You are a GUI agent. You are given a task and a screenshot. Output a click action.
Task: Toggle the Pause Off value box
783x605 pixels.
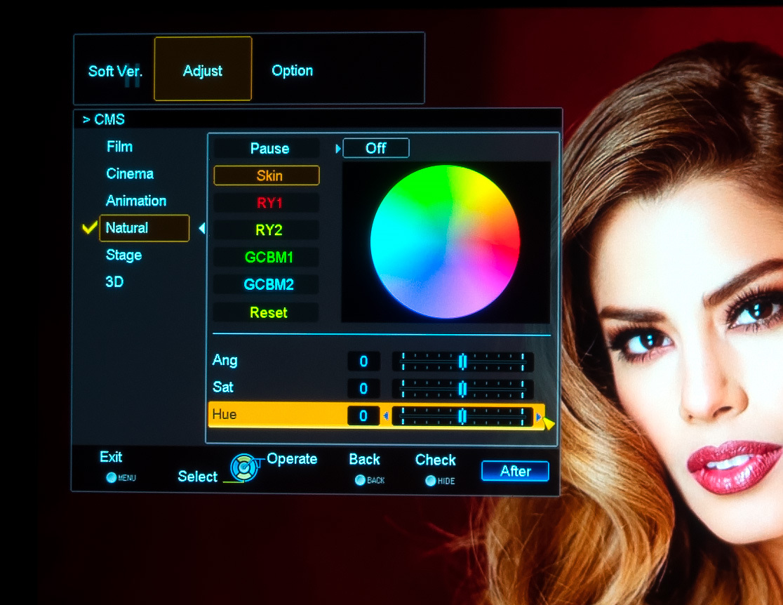[x=376, y=148]
